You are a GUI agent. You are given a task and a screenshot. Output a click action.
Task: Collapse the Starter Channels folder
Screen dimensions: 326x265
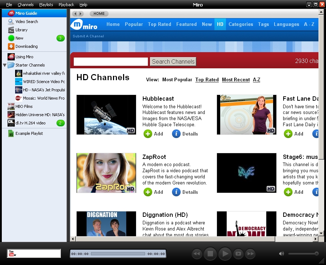tap(5, 65)
